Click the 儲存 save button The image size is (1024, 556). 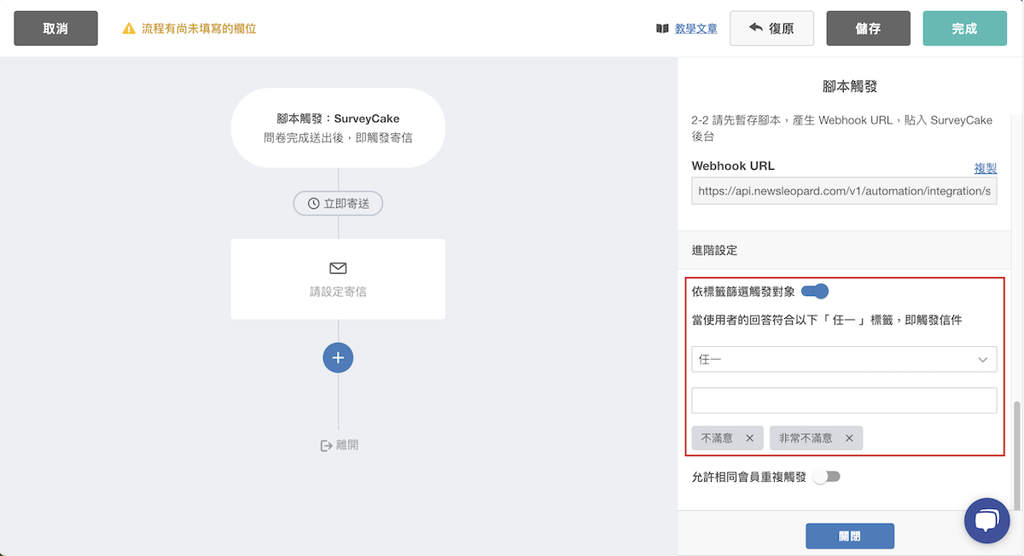click(868, 28)
